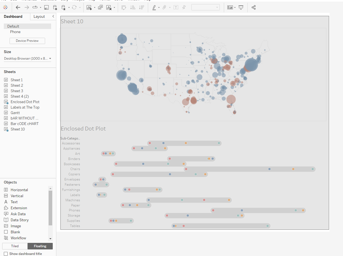The image size is (343, 256).
Task: Click the Objects list scroll down arrow
Action: pyautogui.click(x=50, y=239)
